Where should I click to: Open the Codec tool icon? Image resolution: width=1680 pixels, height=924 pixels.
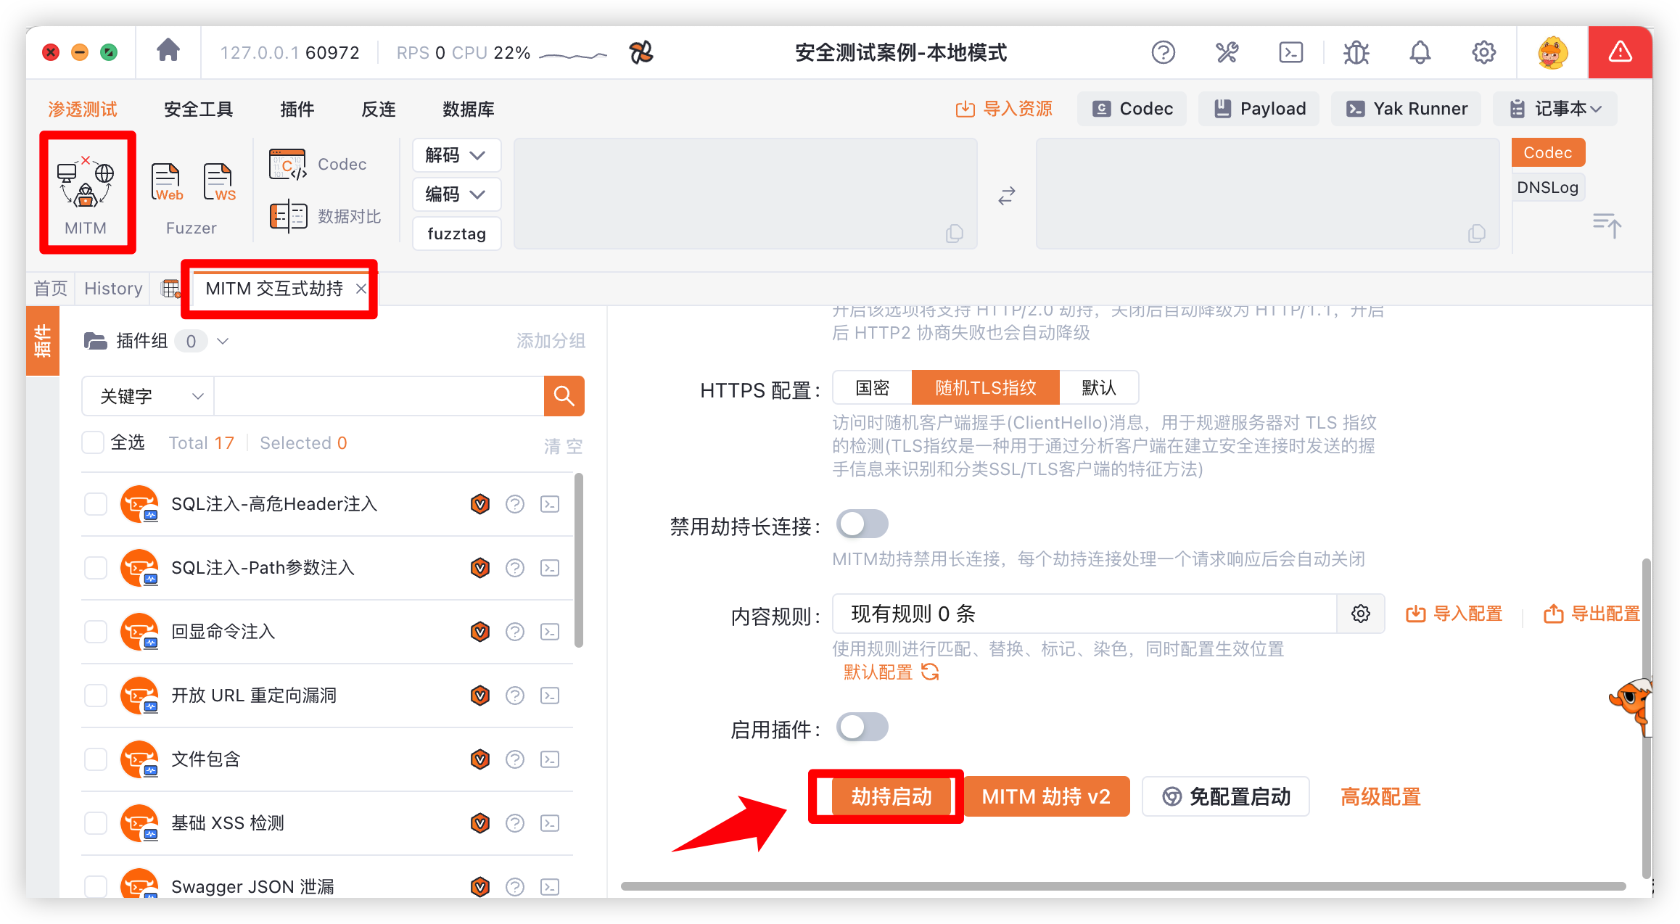click(288, 163)
